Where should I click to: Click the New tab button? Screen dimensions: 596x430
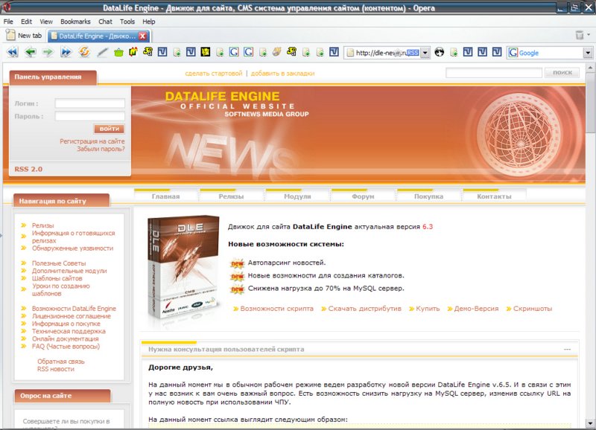click(x=25, y=36)
